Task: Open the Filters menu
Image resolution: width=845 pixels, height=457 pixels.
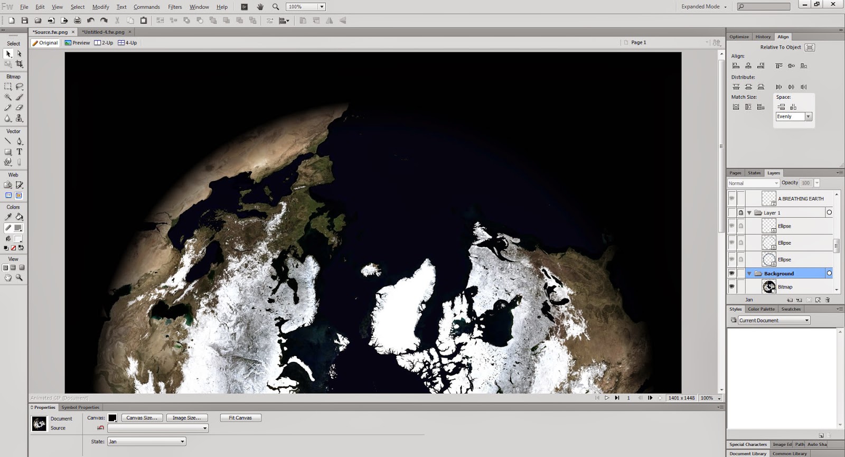Action: (x=175, y=7)
